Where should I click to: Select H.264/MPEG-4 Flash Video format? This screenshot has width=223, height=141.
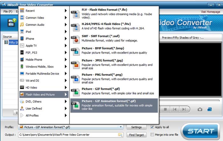pos(114,26)
